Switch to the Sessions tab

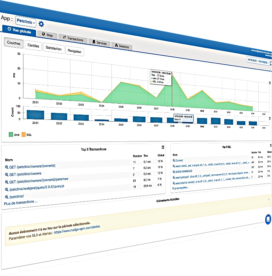point(122,46)
